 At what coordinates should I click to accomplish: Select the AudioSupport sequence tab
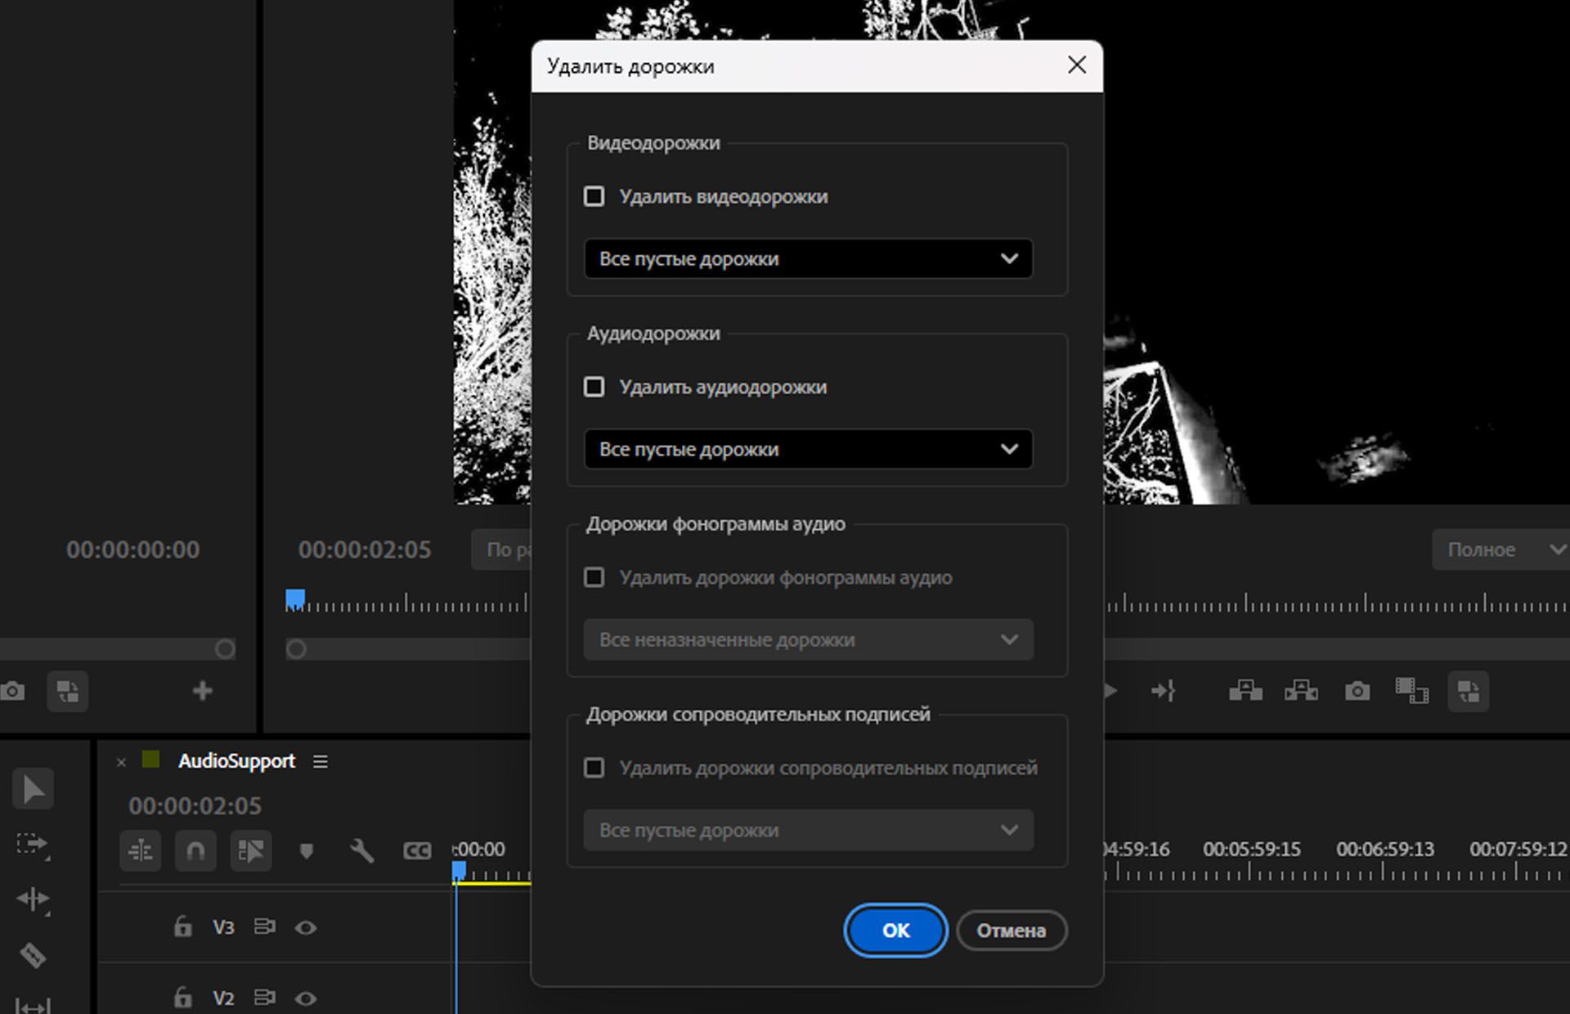pyautogui.click(x=235, y=760)
